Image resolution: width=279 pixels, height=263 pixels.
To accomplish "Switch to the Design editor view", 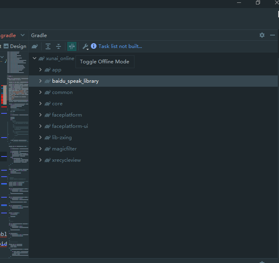I will (x=15, y=46).
